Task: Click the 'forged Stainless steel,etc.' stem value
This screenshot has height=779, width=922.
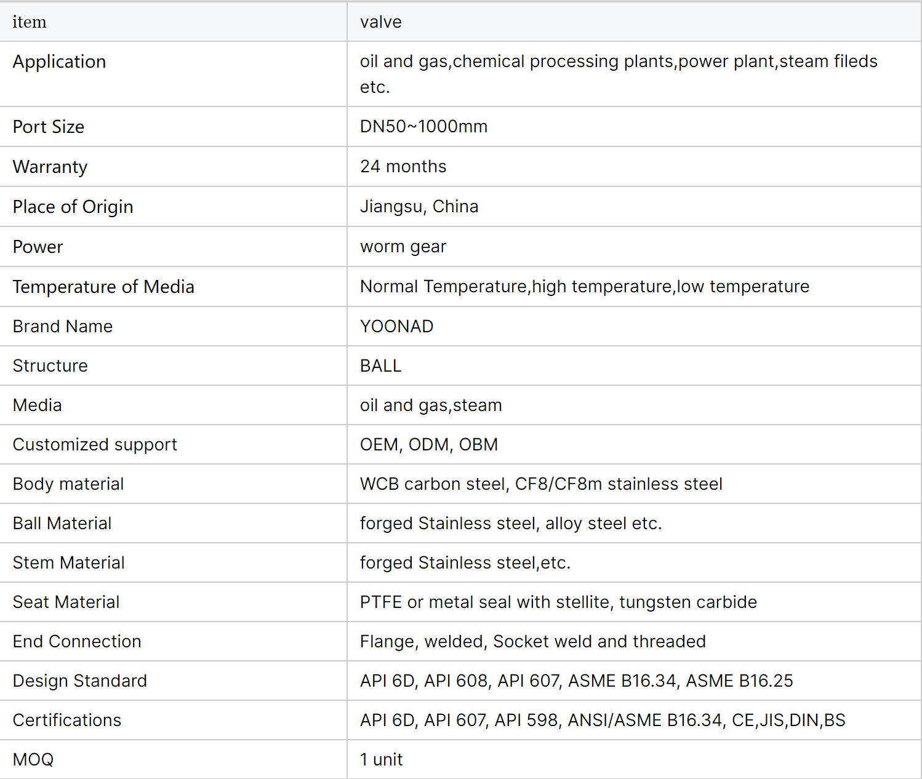Action: 465,562
